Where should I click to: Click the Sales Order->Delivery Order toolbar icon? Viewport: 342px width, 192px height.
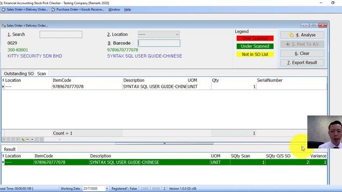(4, 10)
